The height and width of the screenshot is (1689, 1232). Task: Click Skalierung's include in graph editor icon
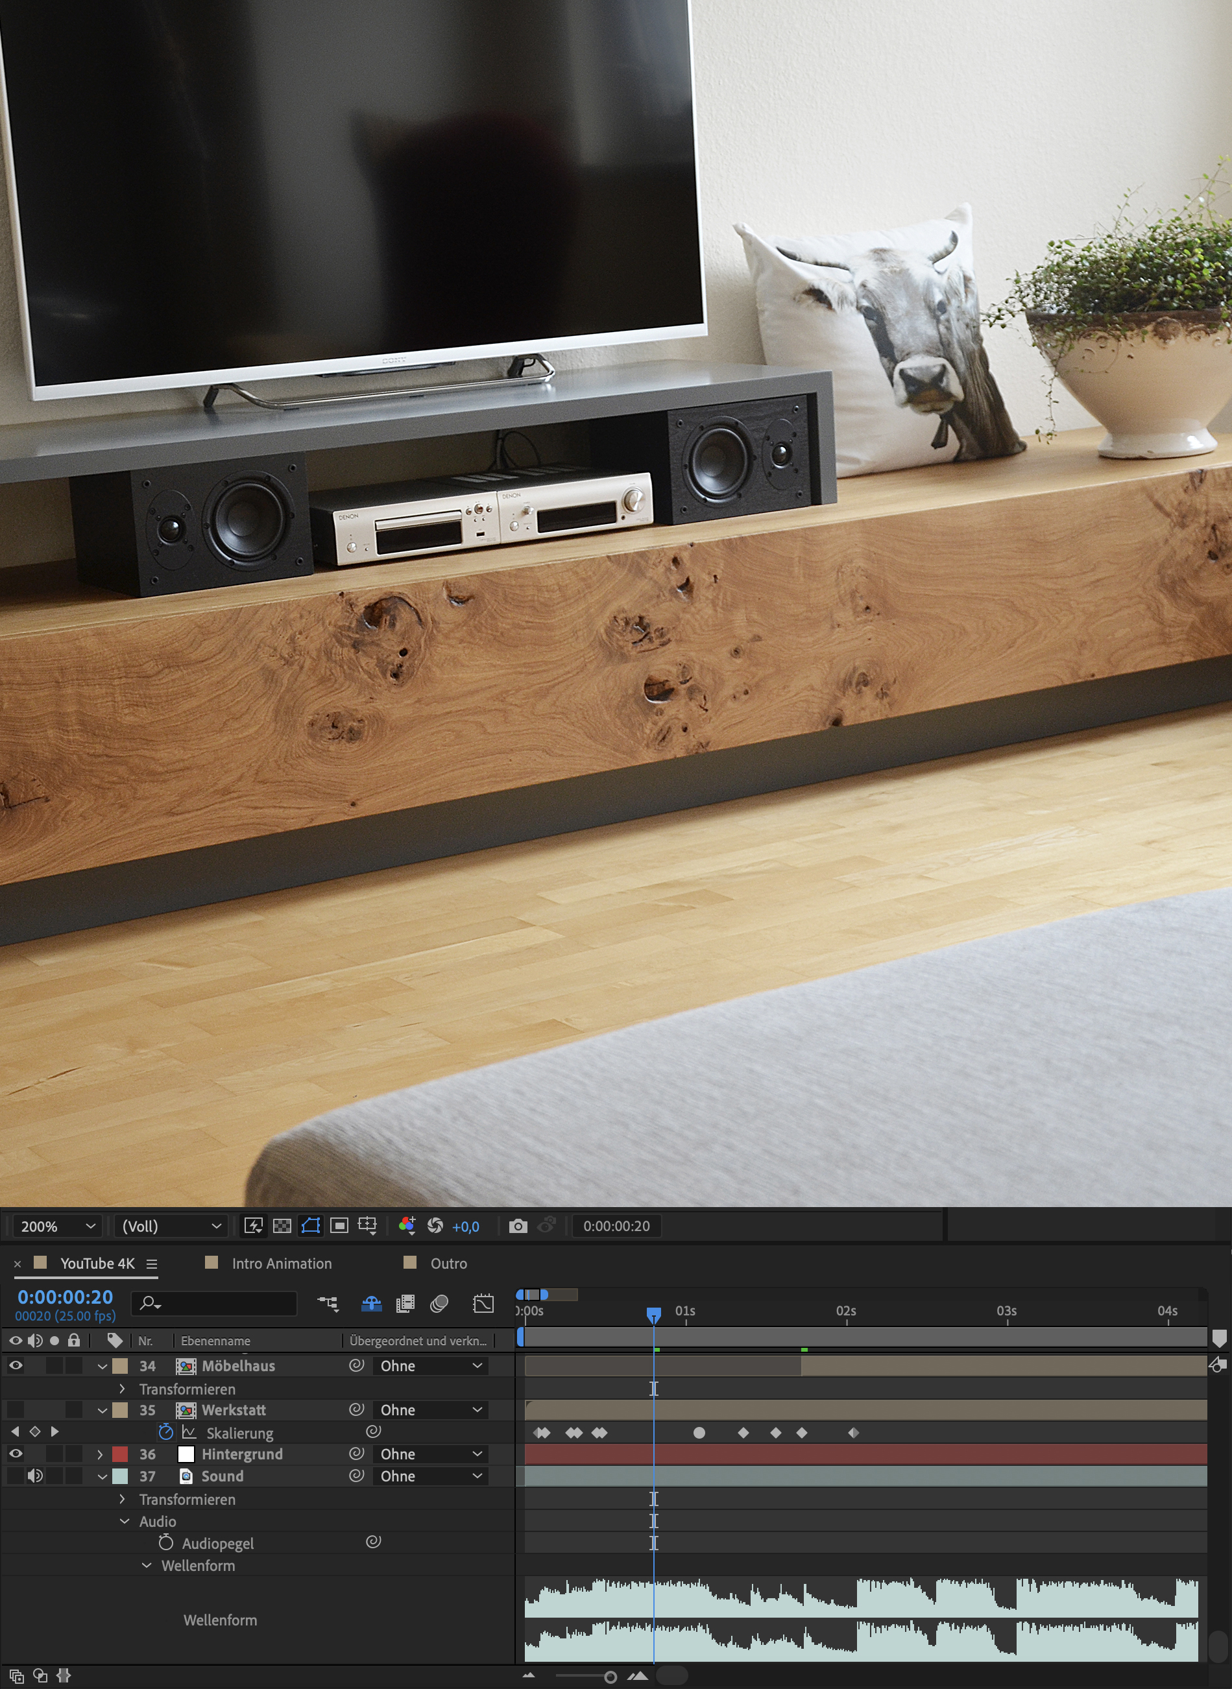pos(189,1433)
